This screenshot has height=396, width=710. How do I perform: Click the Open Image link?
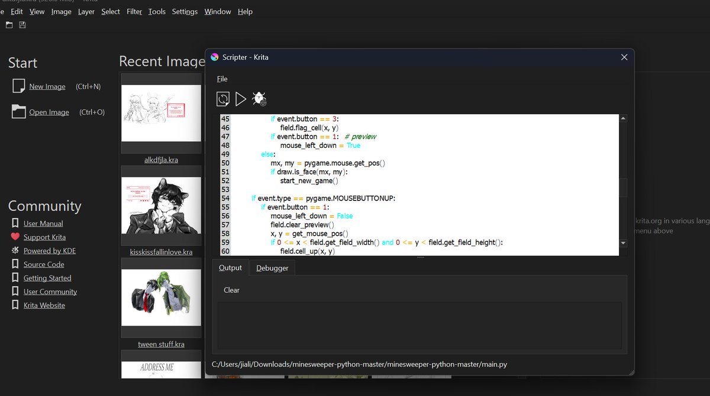coord(49,112)
